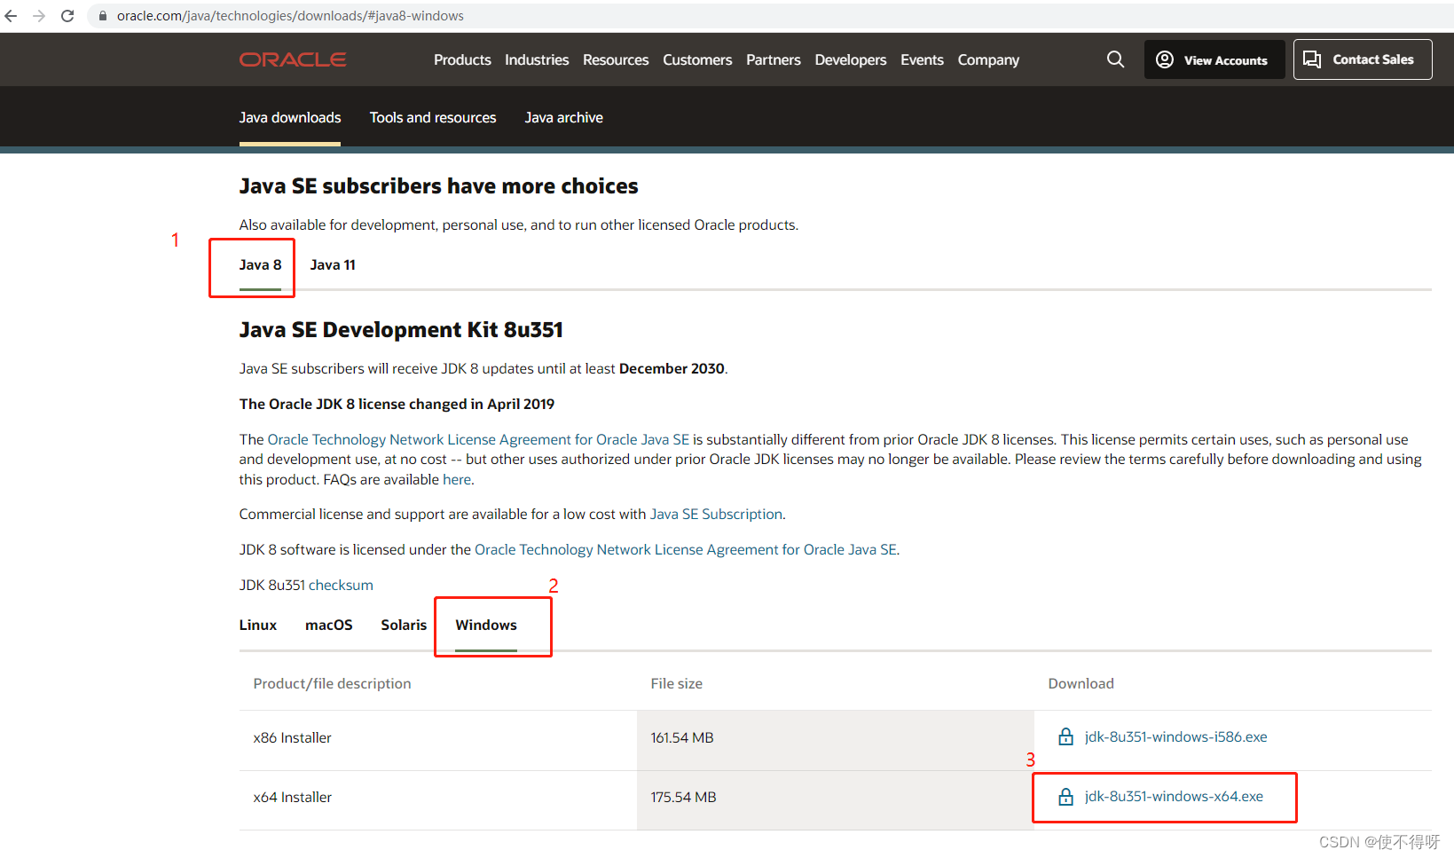Download jdk-8u351-windows-i586.exe
This screenshot has height=858, width=1454.
(1175, 736)
